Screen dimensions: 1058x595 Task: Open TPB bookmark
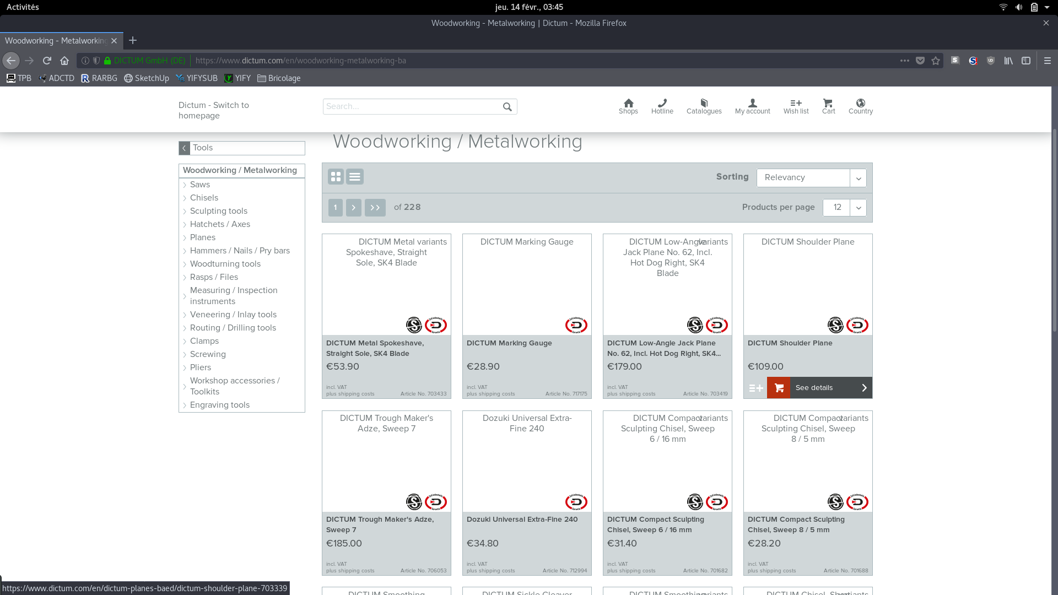click(19, 78)
